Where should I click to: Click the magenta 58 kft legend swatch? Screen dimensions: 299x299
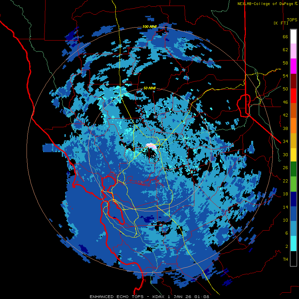(293, 66)
